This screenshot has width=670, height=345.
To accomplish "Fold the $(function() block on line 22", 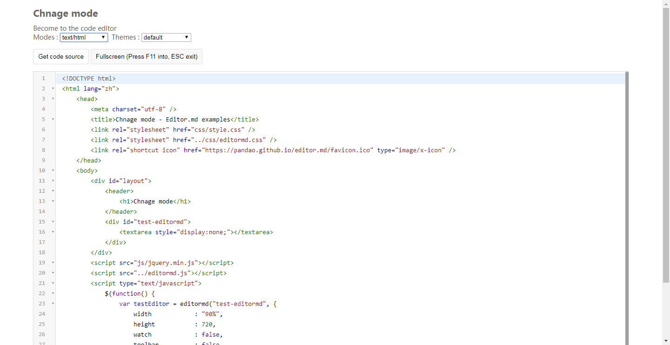I will (x=53, y=293).
